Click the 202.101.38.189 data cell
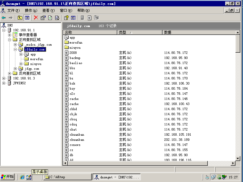 [177, 140]
